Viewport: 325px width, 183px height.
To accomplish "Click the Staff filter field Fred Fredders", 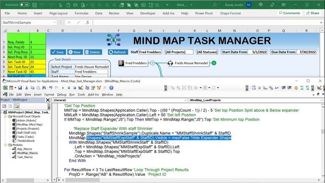I will tap(150, 52).
